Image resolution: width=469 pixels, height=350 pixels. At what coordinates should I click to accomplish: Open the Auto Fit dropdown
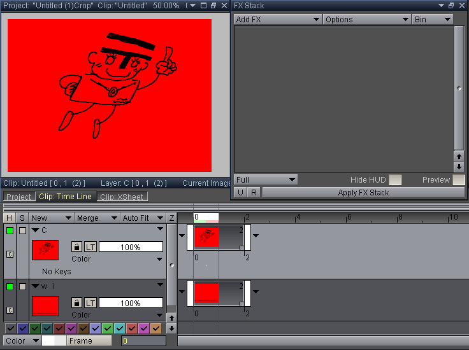[143, 218]
